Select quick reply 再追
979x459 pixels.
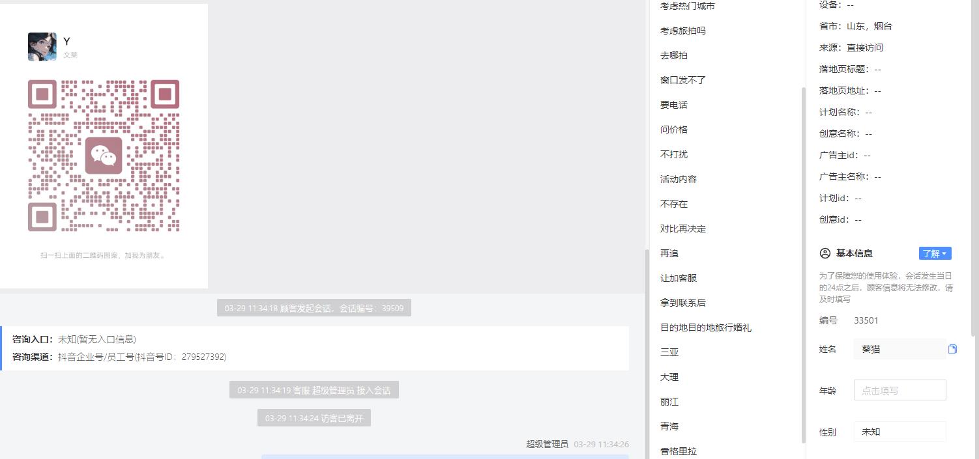[669, 253]
